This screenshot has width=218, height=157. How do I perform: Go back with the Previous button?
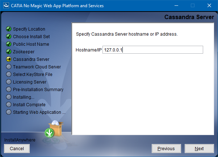tap(166, 149)
